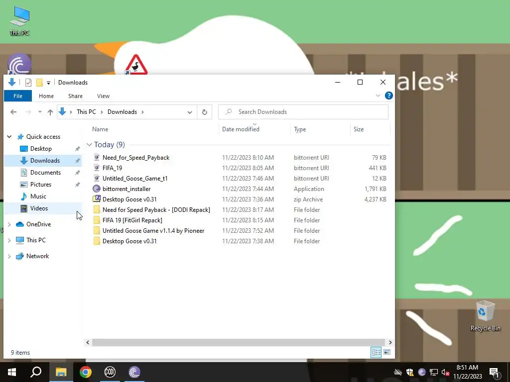Select Pictures in Quick access
This screenshot has height=382, width=510.
tap(40, 185)
